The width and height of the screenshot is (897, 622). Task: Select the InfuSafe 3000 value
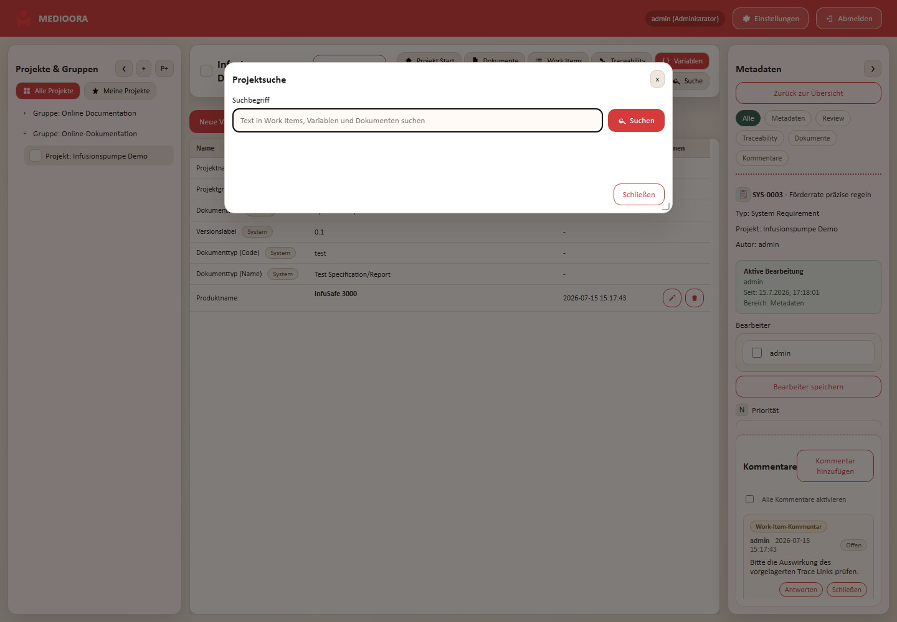point(336,294)
